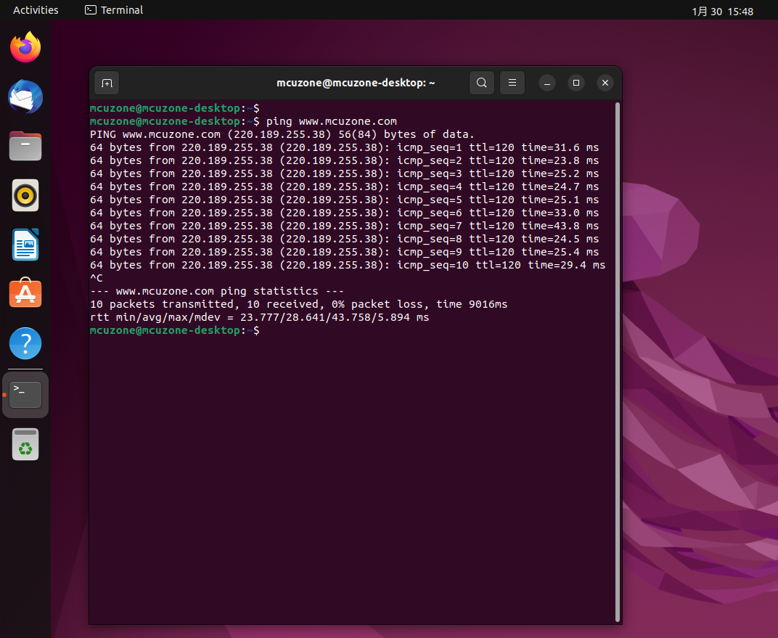Click the 'PING www.mcuzone.com' header line
The image size is (778, 638).
pyautogui.click(x=282, y=134)
